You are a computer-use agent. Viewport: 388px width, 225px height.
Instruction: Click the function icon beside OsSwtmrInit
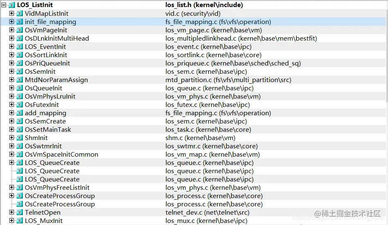coord(19,146)
